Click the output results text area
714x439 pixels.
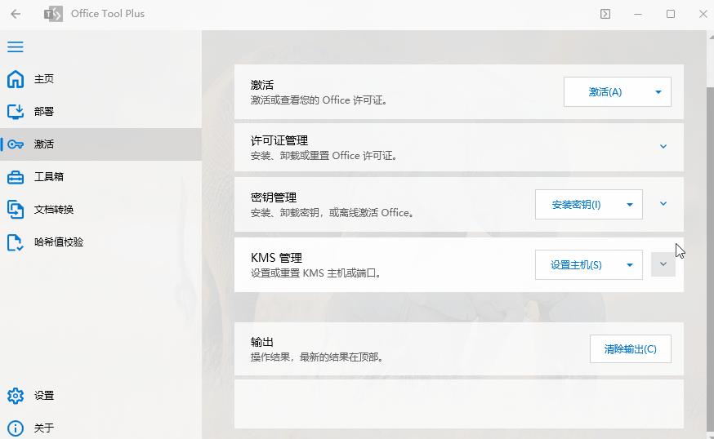click(x=459, y=404)
